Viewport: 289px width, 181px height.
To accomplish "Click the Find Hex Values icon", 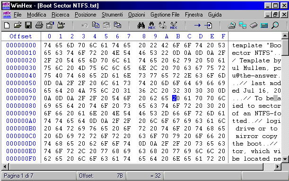I will [x=152, y=26].
